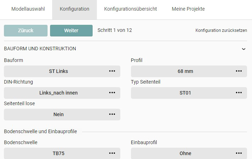252x159 pixels.
Task: Switch to the Modellauswahl tab
Action: click(28, 9)
